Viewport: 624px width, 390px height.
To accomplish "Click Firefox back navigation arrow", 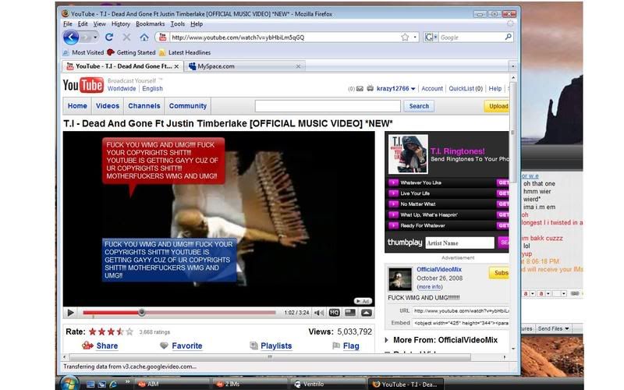I will tap(71, 37).
